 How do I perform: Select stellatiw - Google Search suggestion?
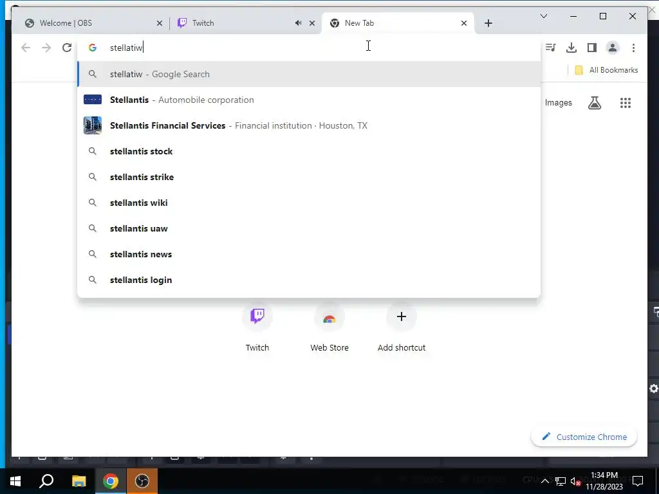point(309,74)
